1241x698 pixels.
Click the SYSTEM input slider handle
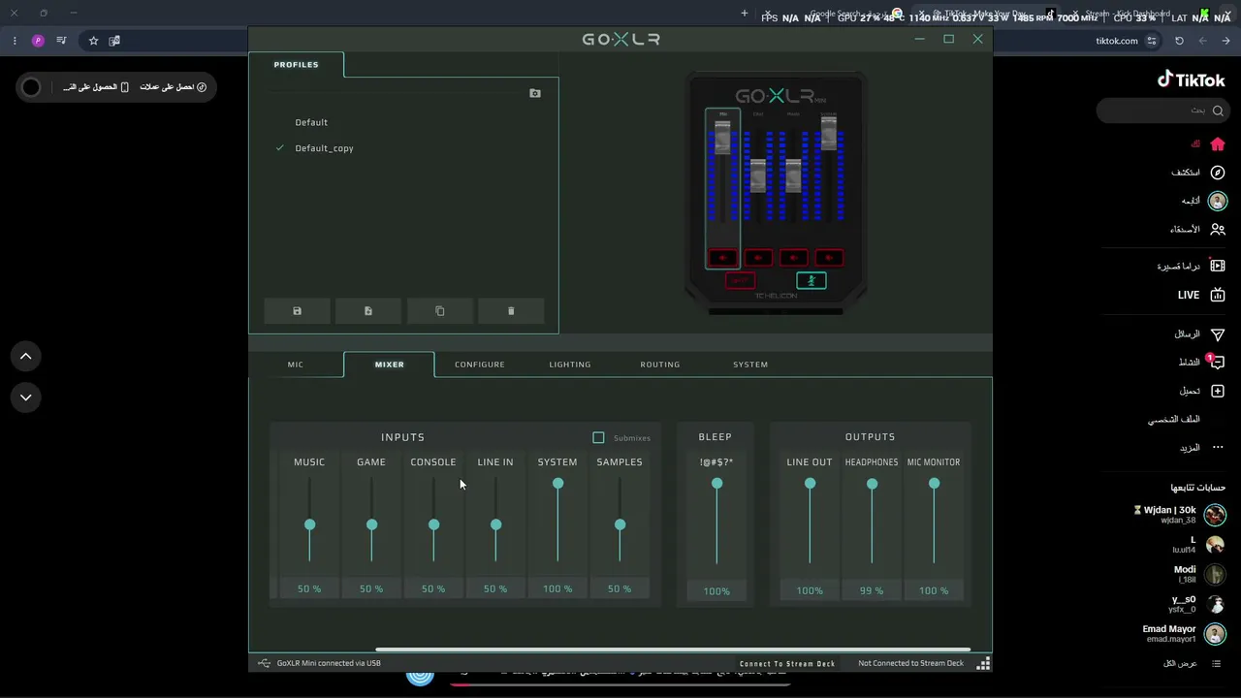click(557, 483)
